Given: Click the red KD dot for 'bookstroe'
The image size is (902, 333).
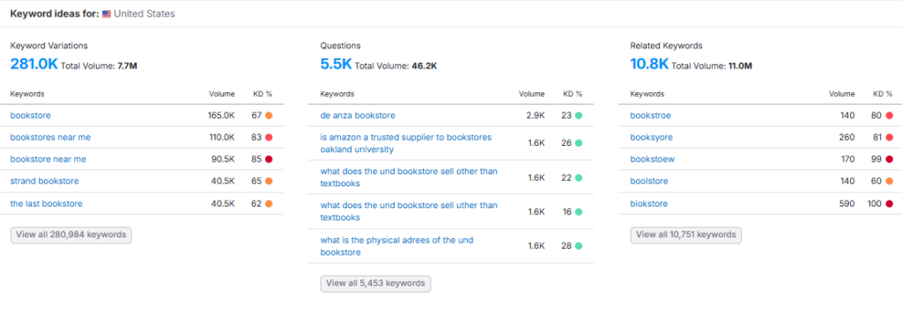Looking at the screenshot, I should (x=890, y=115).
